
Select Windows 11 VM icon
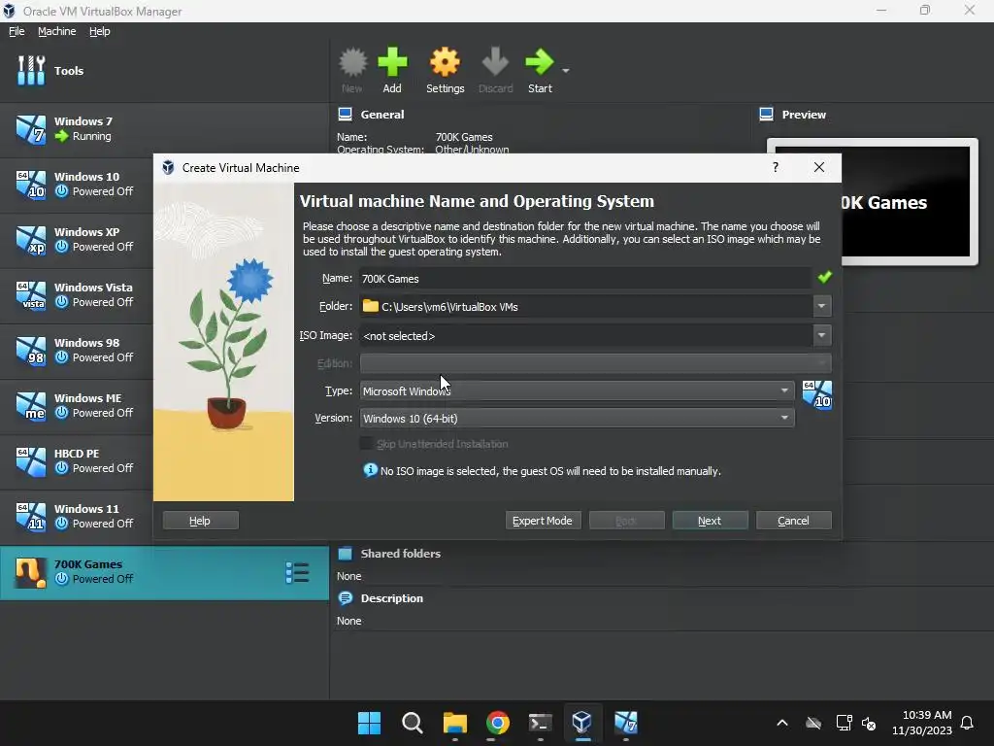pos(31,517)
